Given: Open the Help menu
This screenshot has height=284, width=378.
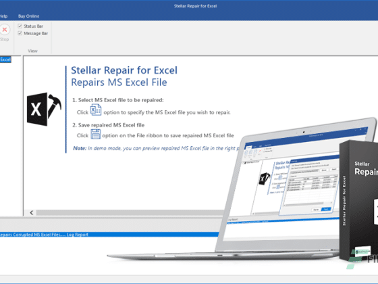Looking at the screenshot, I should click(3, 16).
